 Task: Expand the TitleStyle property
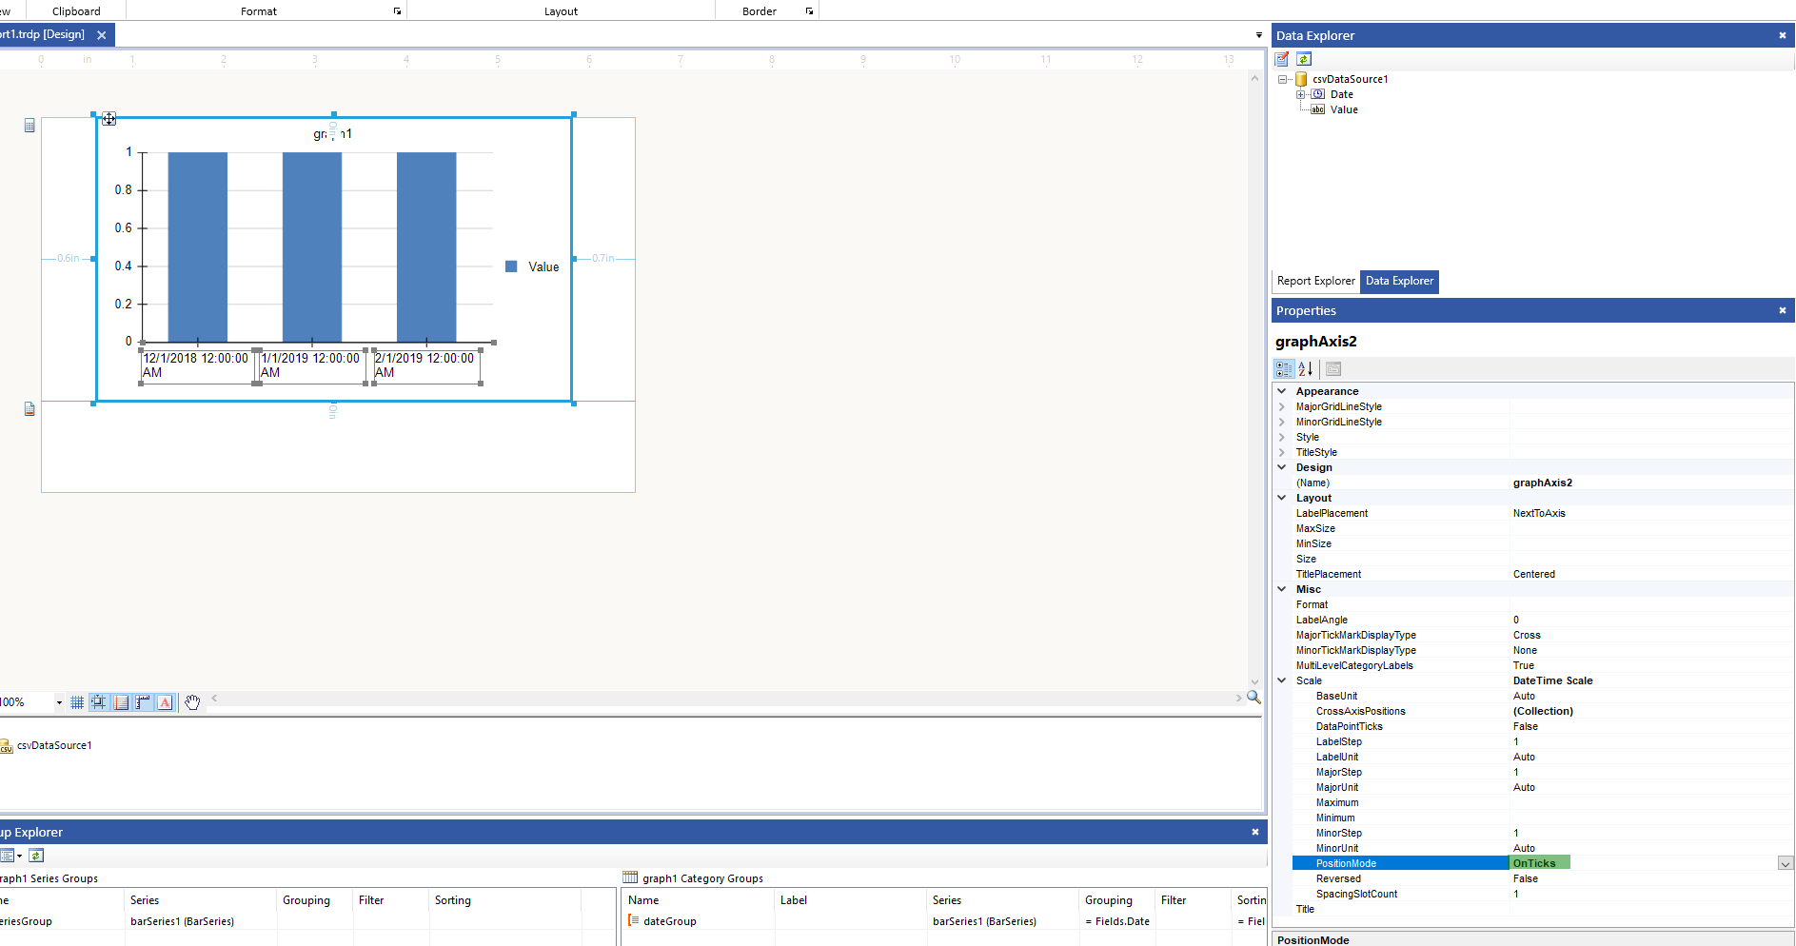click(x=1282, y=452)
